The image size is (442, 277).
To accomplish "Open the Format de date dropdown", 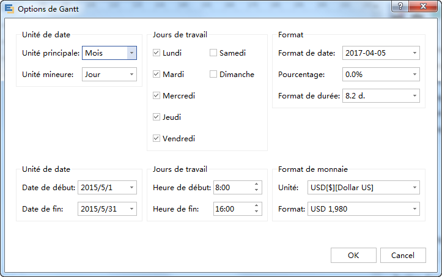I will point(415,53).
